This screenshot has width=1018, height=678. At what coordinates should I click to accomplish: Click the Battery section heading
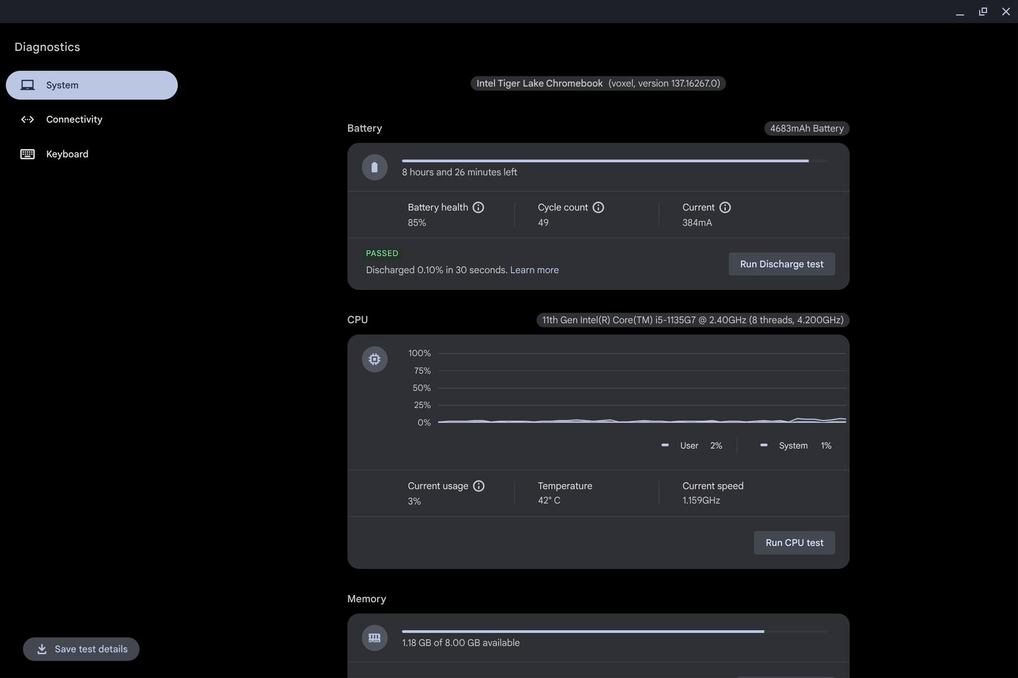pos(364,128)
